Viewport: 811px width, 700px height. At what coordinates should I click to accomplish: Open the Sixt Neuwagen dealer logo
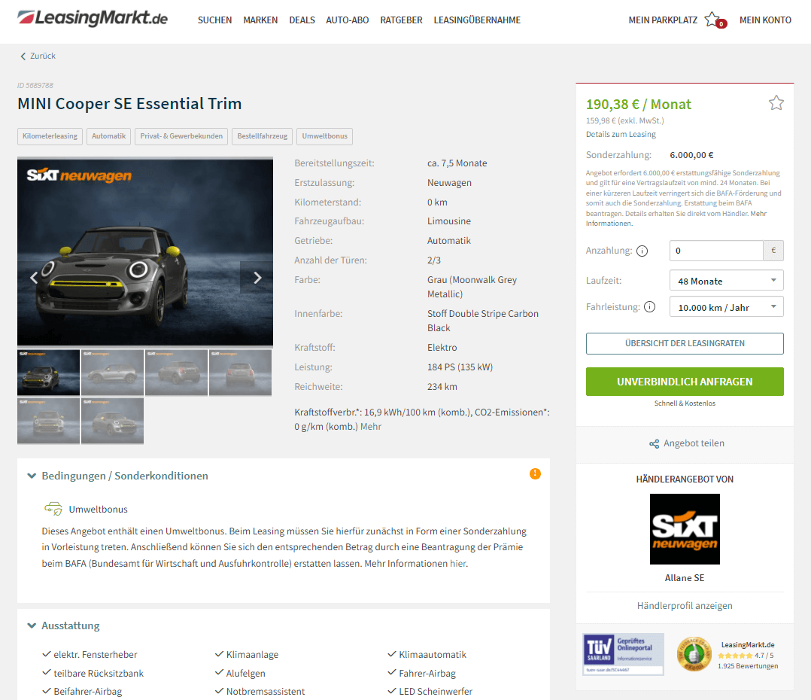click(685, 528)
